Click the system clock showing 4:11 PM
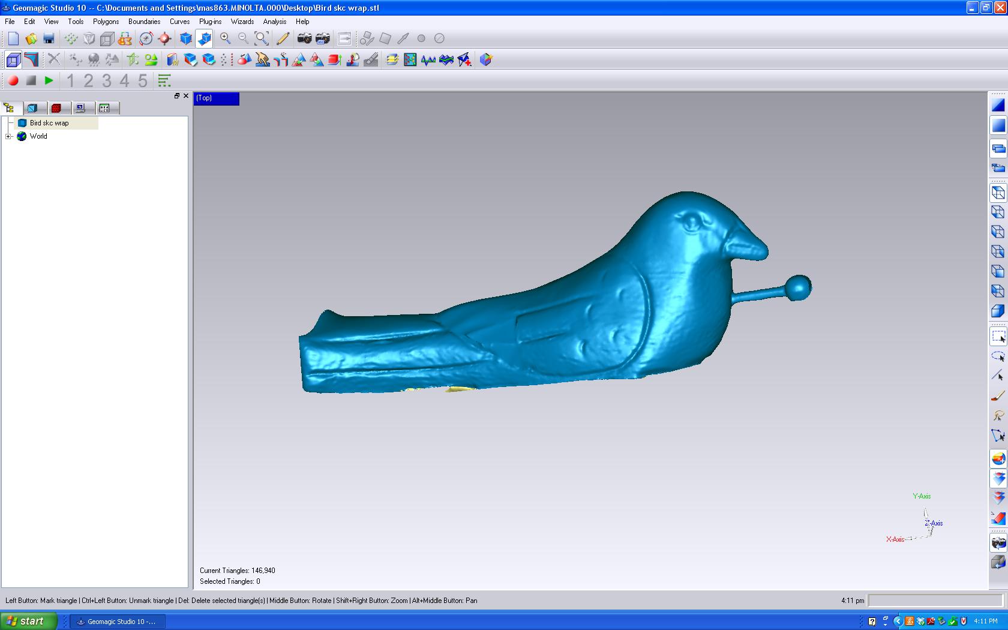Screen dimensions: 1008x630 986,621
